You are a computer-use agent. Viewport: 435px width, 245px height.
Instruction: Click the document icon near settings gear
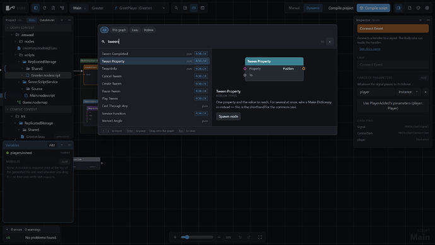point(410,8)
